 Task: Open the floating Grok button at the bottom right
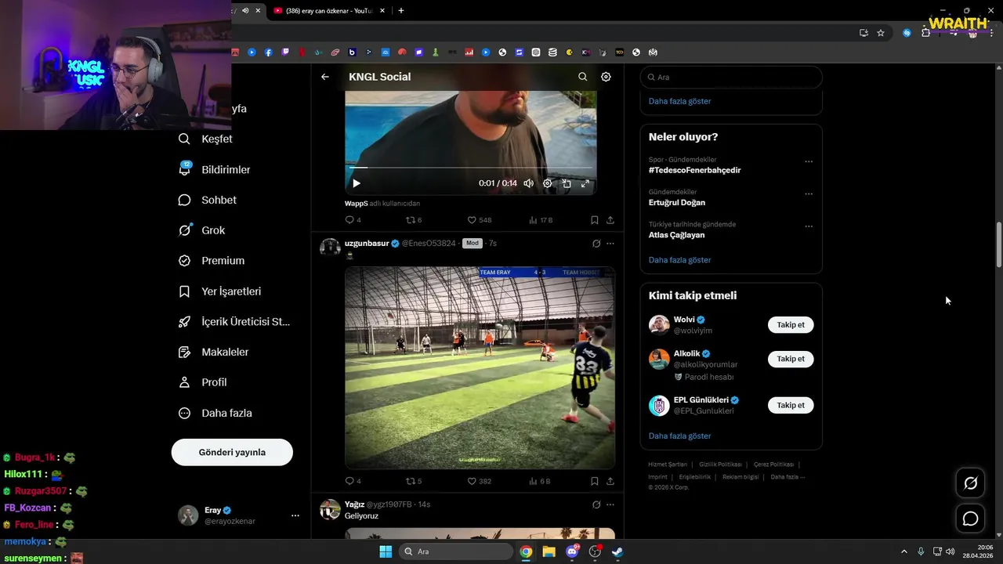click(x=970, y=483)
